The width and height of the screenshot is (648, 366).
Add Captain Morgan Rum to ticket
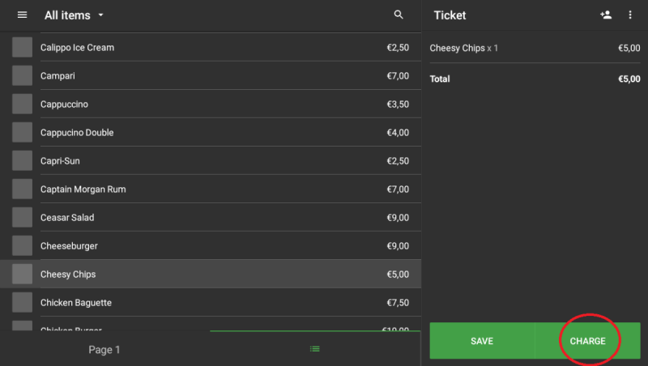click(211, 189)
